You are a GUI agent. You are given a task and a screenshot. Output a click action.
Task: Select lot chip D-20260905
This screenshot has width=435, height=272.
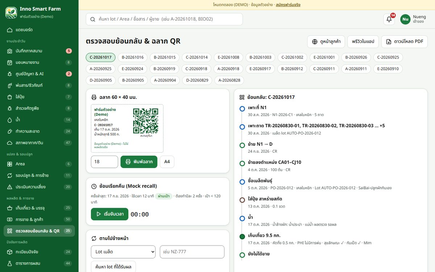101,81
